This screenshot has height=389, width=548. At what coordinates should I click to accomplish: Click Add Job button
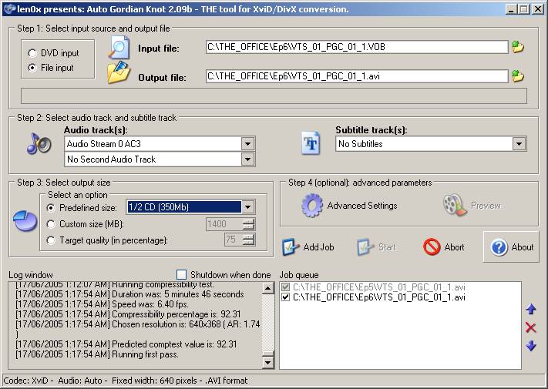click(308, 247)
